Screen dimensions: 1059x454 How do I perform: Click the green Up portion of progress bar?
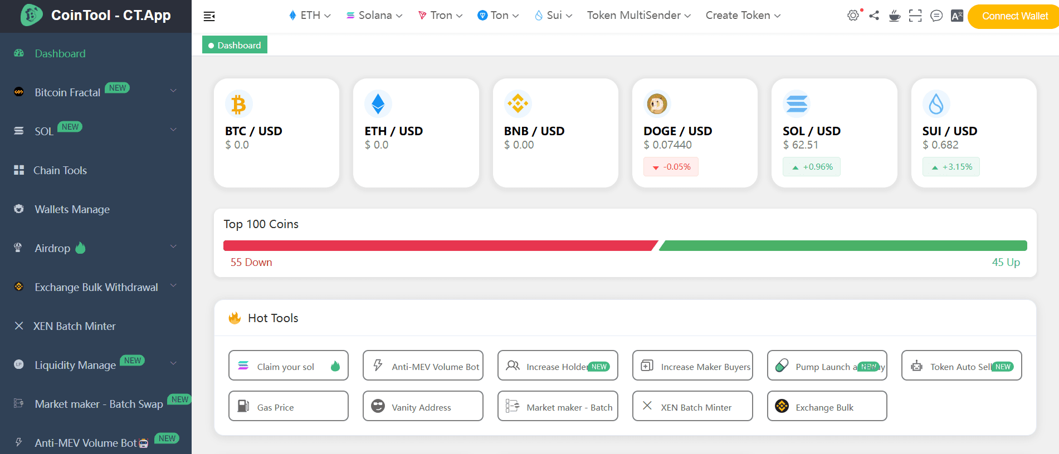tap(843, 245)
